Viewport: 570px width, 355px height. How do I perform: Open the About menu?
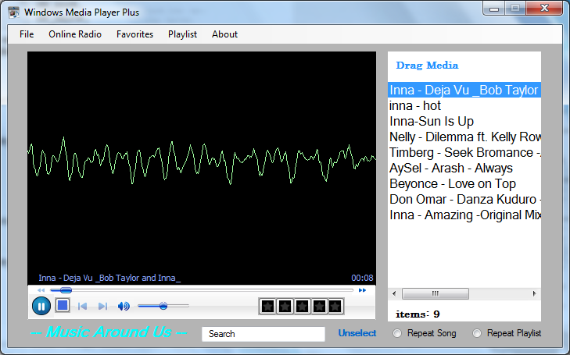click(x=224, y=34)
